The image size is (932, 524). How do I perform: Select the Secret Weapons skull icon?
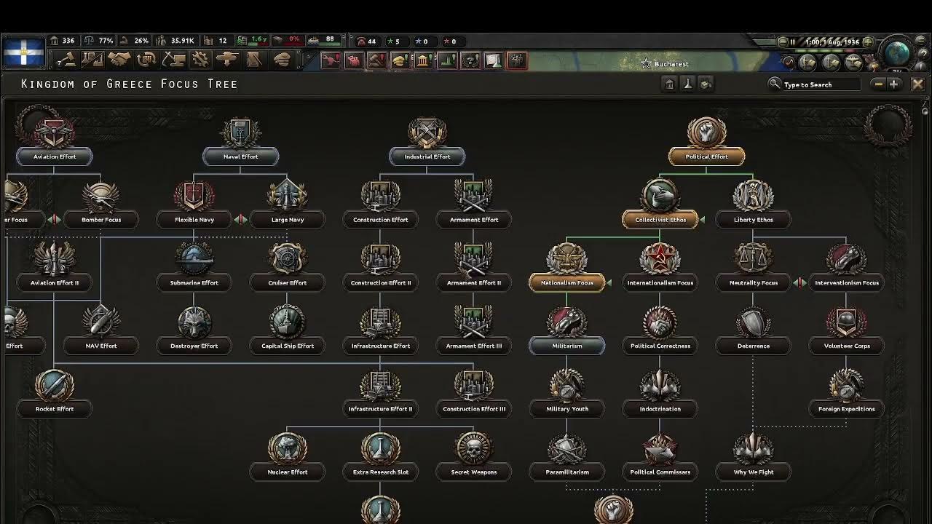coord(473,447)
